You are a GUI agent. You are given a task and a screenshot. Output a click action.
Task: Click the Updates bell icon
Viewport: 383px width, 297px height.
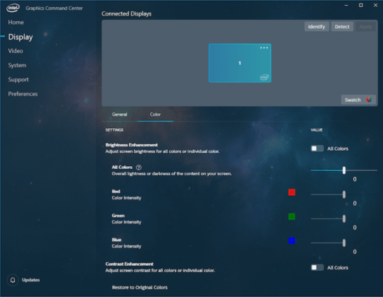pos(13,280)
